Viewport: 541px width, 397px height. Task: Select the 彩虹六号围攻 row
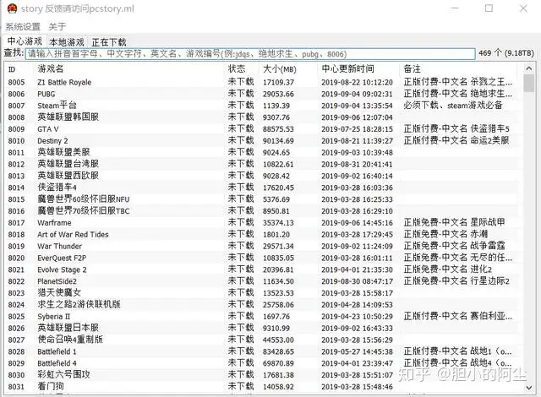click(261, 375)
